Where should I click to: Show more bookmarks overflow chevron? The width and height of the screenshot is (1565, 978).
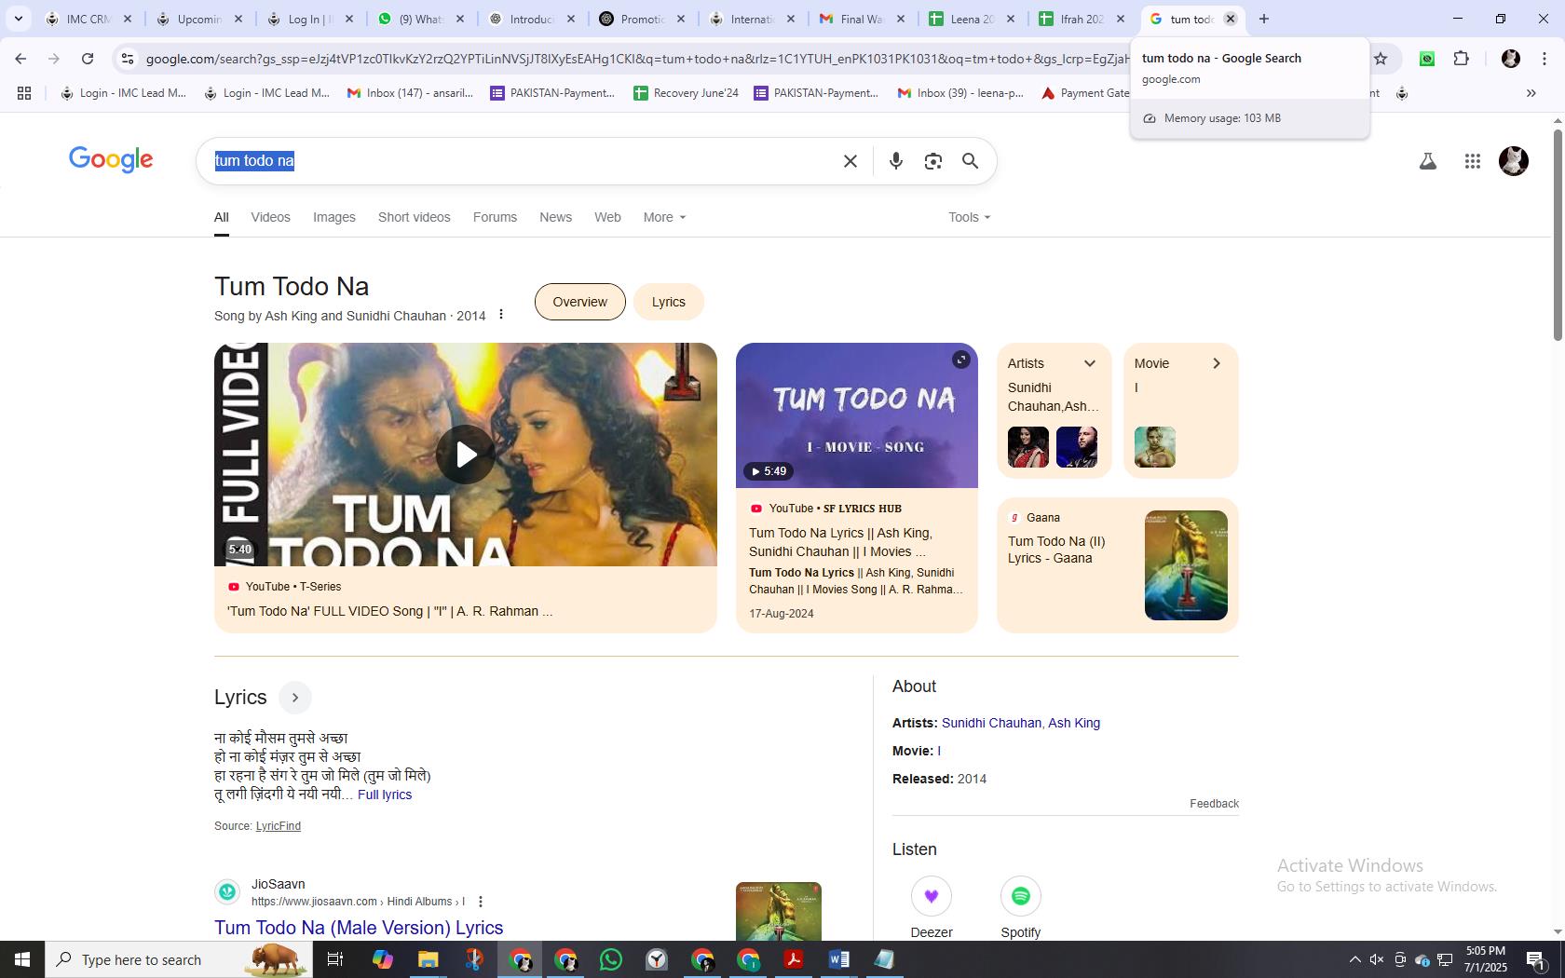point(1531,93)
